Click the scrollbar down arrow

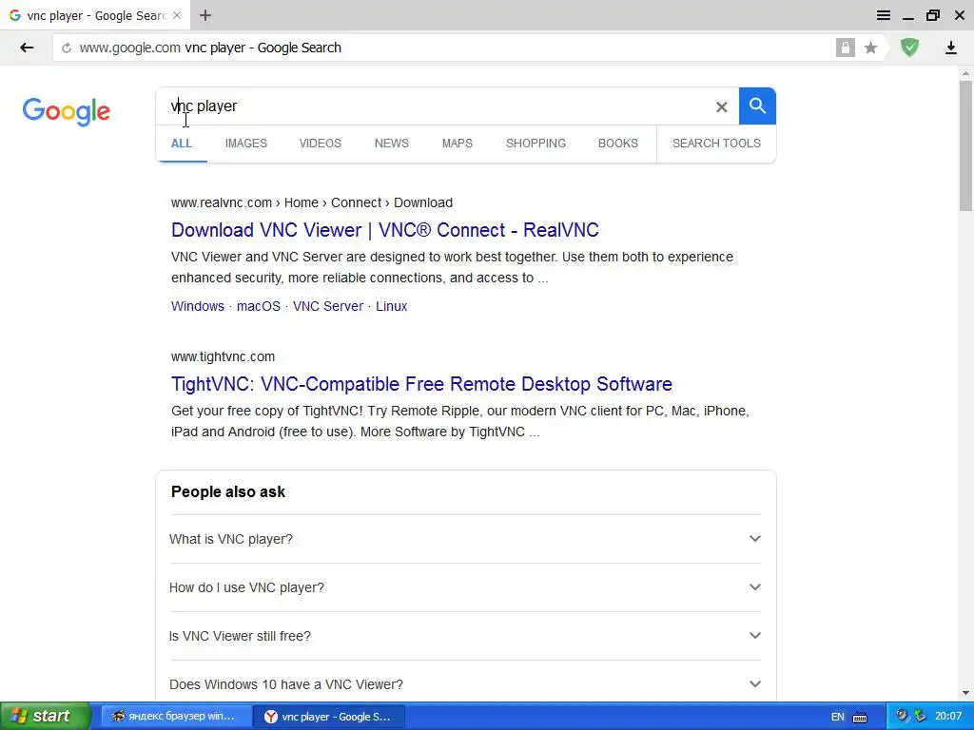[965, 693]
